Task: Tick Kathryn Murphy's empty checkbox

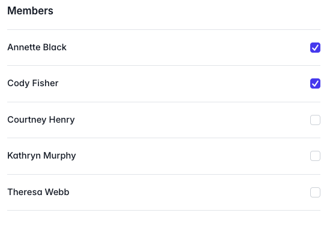Action: (x=315, y=156)
